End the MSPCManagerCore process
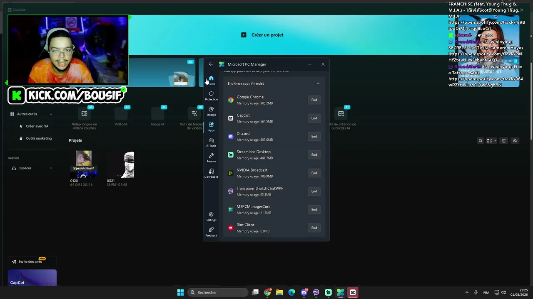The height and width of the screenshot is (299, 533). pos(314,210)
